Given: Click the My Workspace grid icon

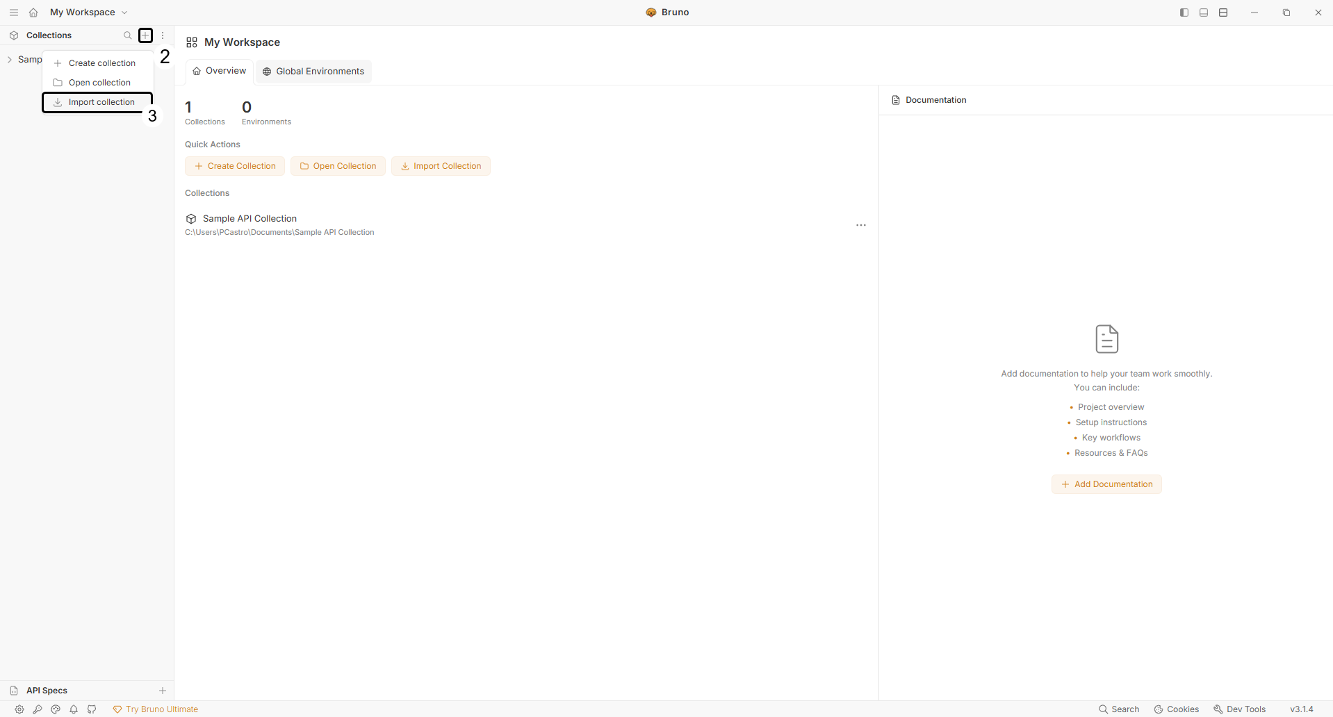Looking at the screenshot, I should (192, 42).
